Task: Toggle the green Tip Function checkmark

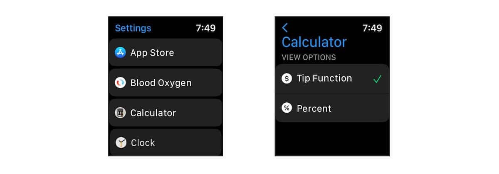Action: [x=377, y=79]
